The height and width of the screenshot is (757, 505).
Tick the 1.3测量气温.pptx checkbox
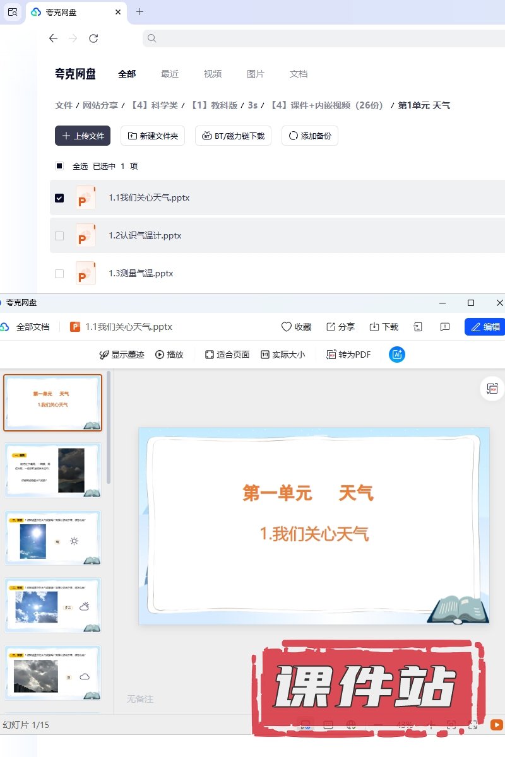point(59,274)
